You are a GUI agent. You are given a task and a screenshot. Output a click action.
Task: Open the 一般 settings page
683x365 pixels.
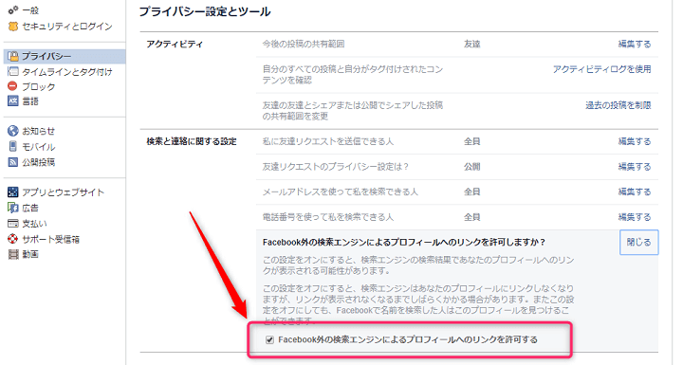[x=30, y=10]
